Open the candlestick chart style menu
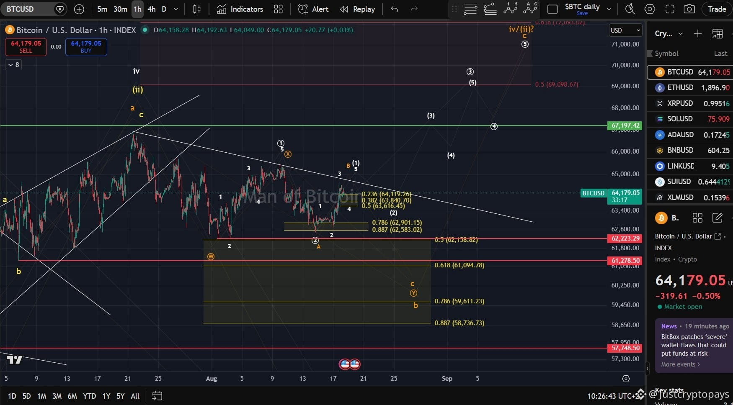This screenshot has width=733, height=405. [x=196, y=9]
